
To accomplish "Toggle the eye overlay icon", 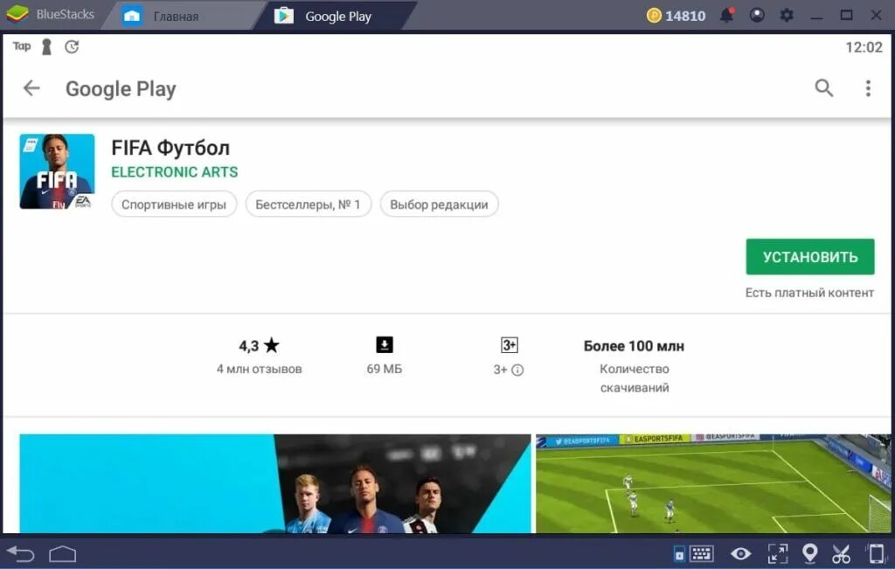I will 740,553.
